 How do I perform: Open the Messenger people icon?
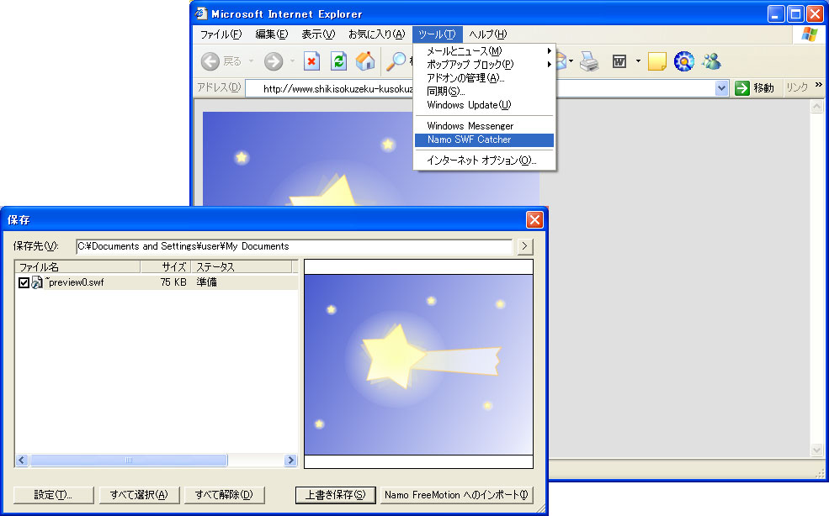(711, 62)
